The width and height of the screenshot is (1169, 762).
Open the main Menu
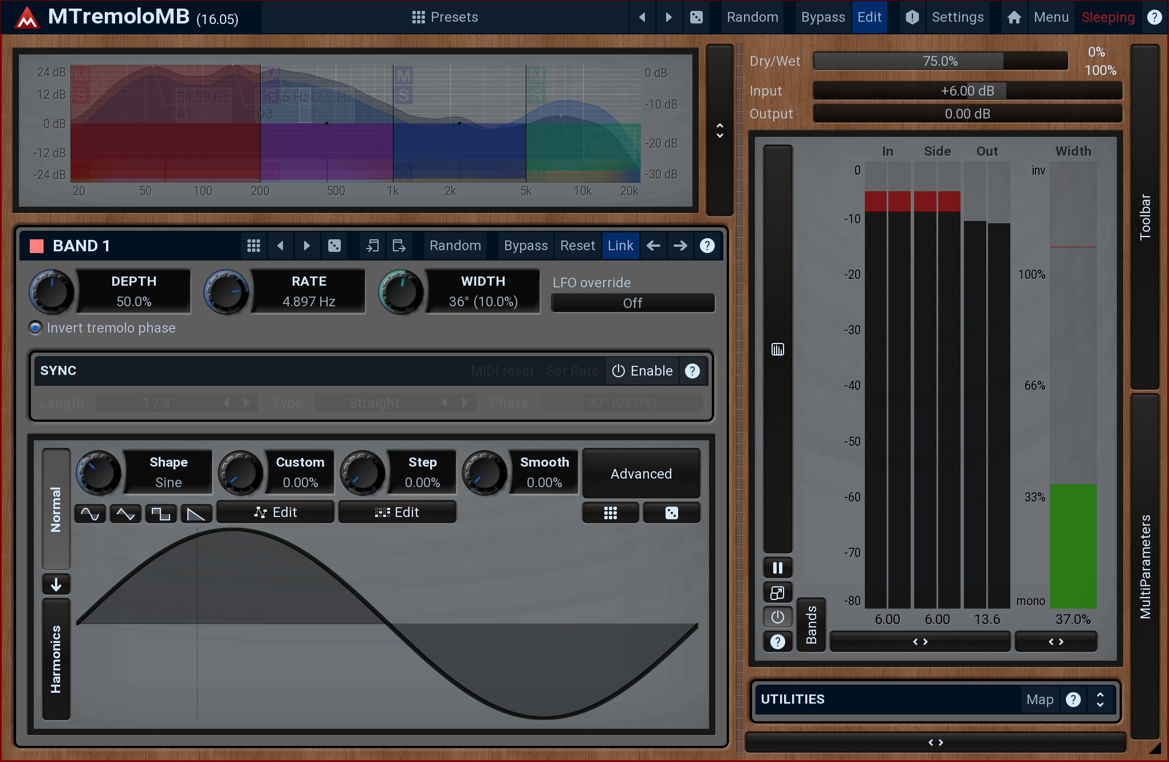click(1051, 17)
